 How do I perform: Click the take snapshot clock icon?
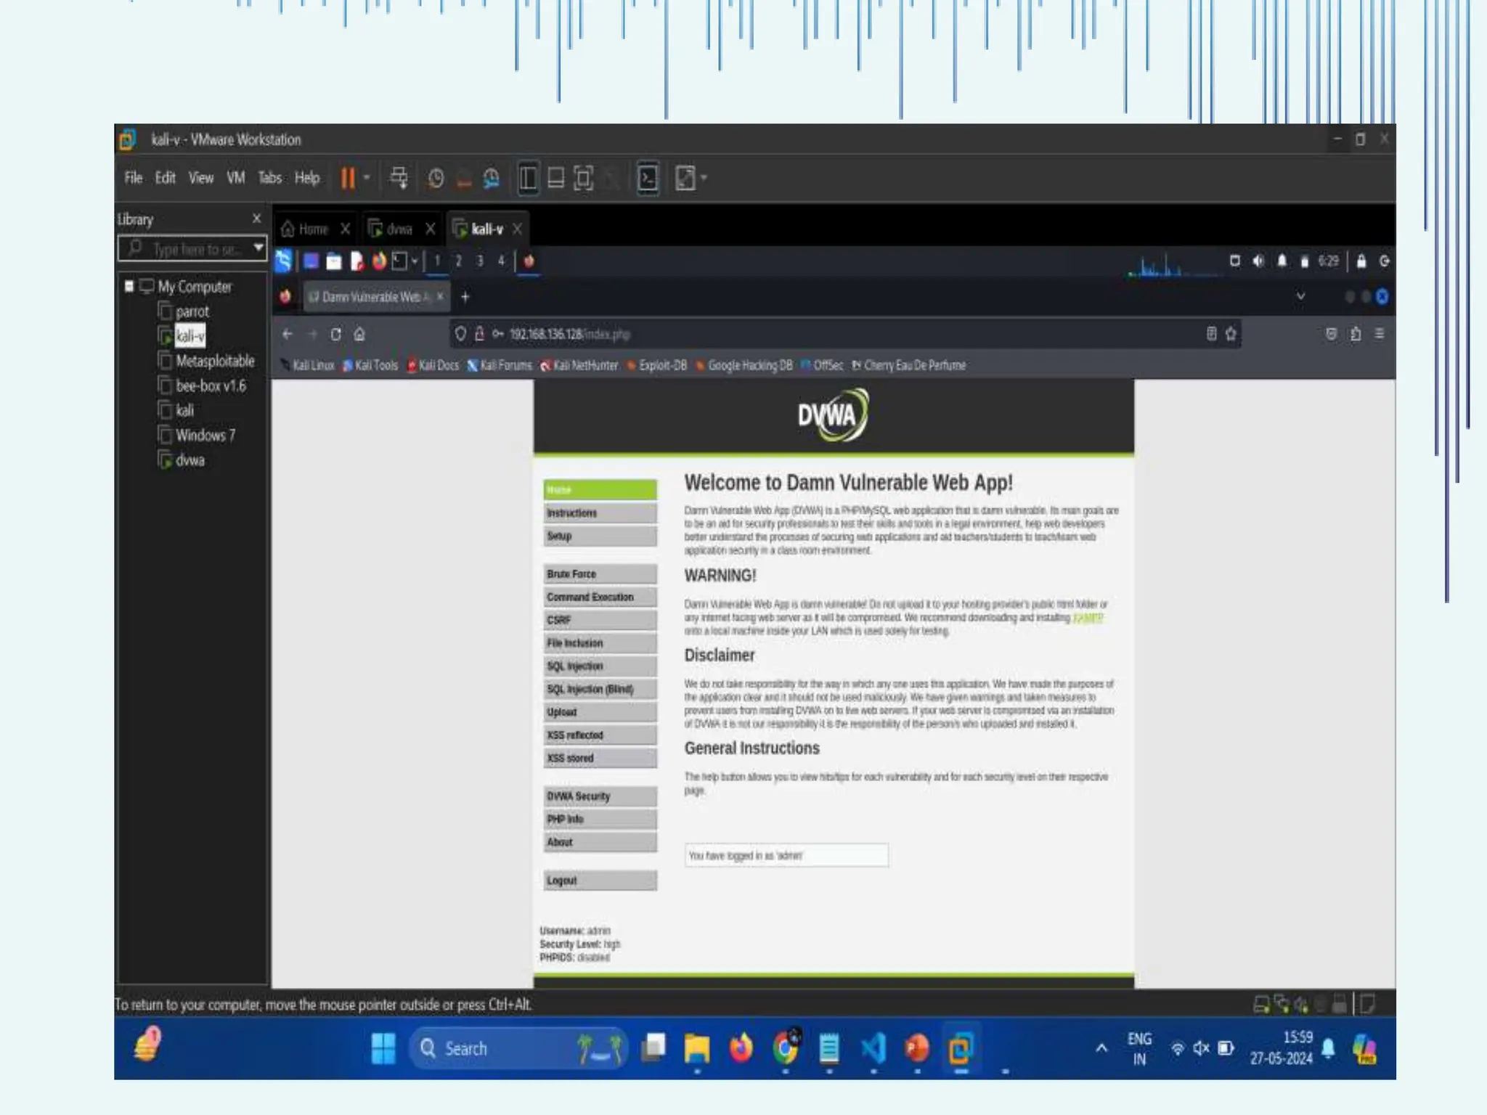point(436,178)
